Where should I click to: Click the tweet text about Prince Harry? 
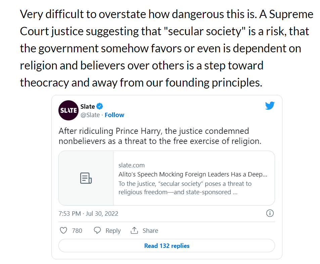159,136
